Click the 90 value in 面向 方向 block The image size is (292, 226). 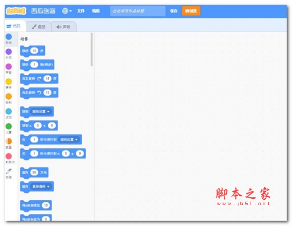(x=34, y=173)
